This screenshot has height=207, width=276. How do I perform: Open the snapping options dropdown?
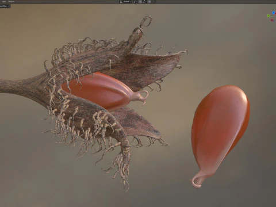click(145, 2)
